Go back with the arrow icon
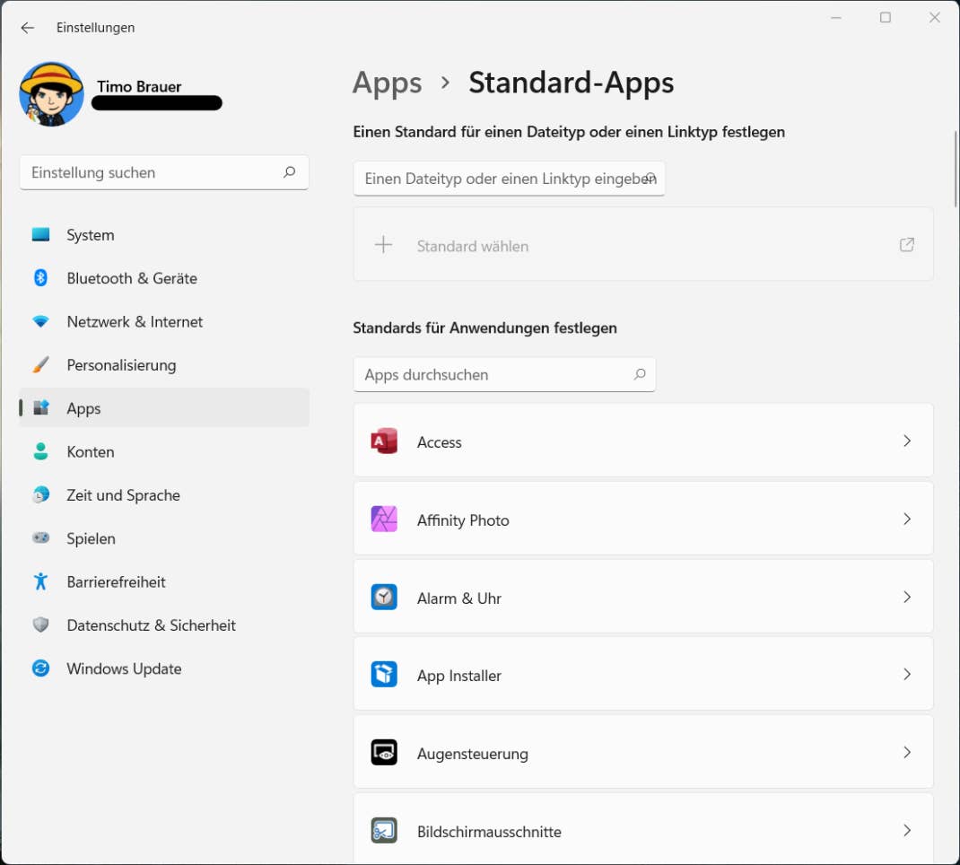 click(27, 28)
